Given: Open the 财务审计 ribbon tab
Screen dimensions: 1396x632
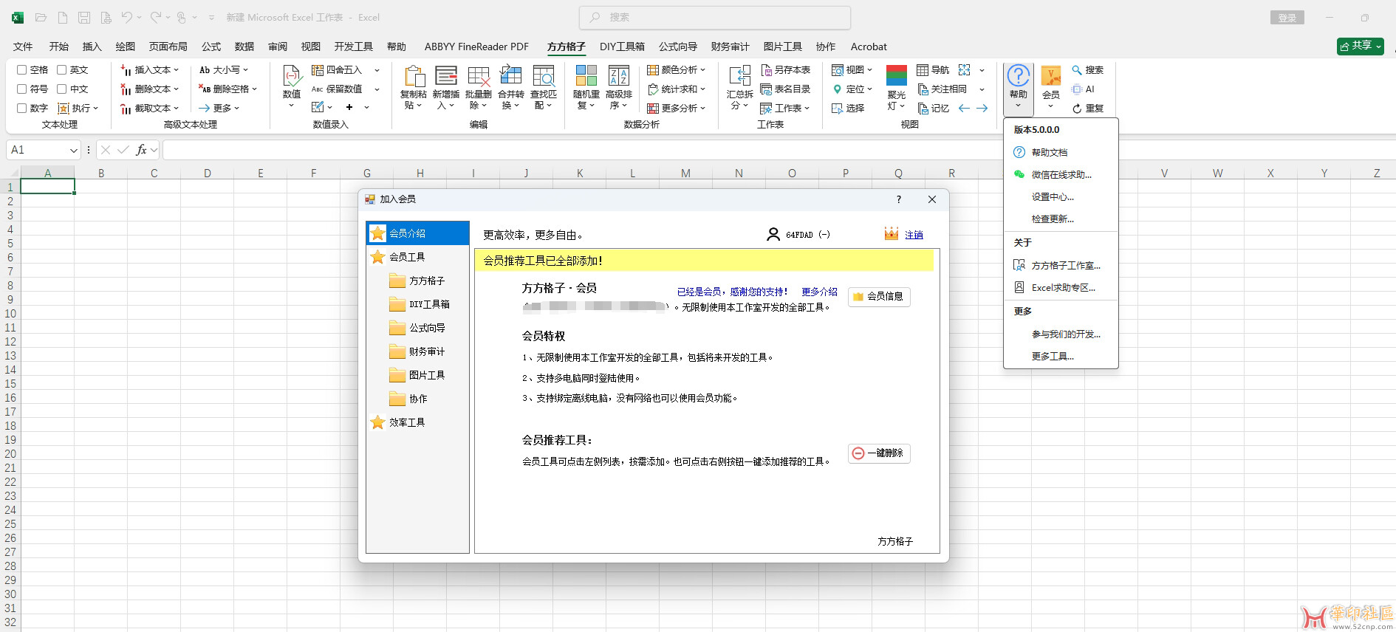Looking at the screenshot, I should (730, 47).
